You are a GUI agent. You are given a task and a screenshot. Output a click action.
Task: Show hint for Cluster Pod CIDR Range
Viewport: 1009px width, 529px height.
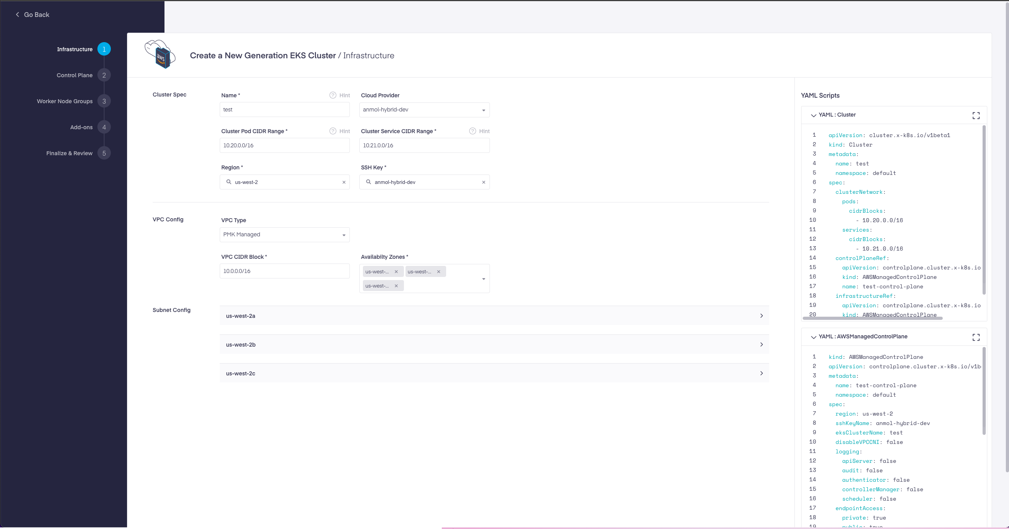click(x=333, y=131)
